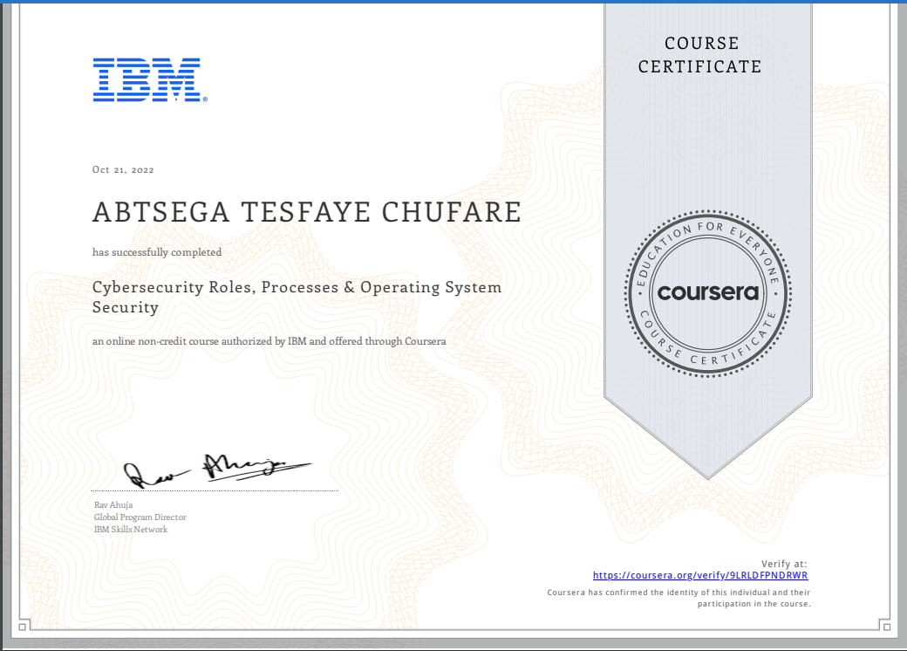
Task: Click the text "has successfully completed"
Action: 157,252
